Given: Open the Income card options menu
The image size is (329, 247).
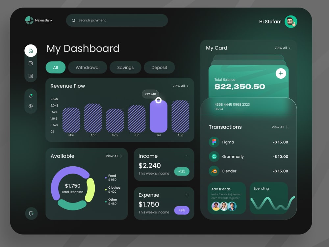Looking at the screenshot, I should (x=187, y=156).
